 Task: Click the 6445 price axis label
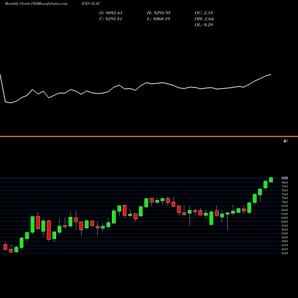pos(285,214)
